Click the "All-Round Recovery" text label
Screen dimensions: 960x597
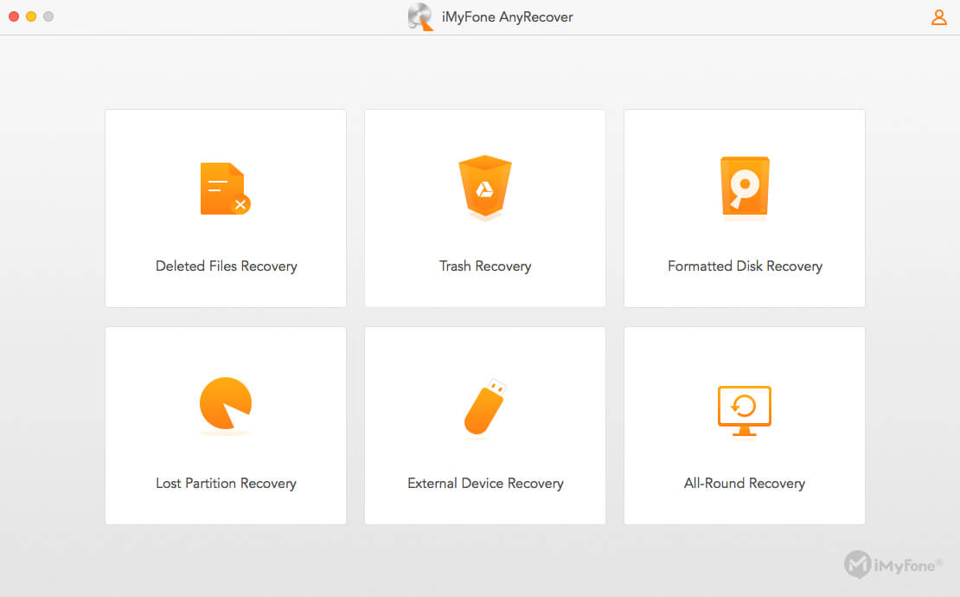[x=745, y=483]
